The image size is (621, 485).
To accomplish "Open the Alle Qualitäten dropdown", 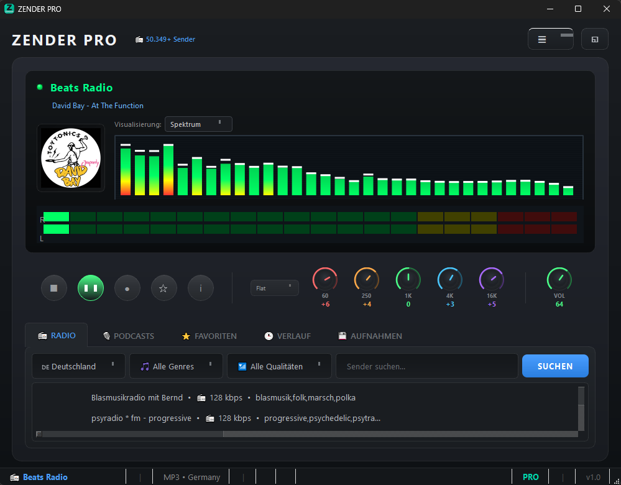I will [x=278, y=366].
